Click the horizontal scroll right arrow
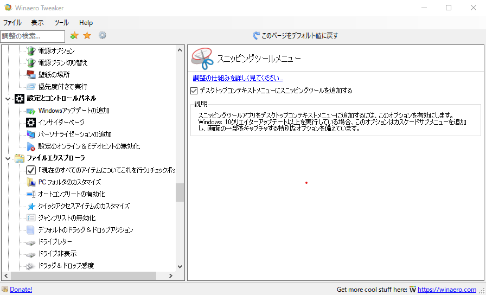This screenshot has width=486, height=295. (171, 275)
